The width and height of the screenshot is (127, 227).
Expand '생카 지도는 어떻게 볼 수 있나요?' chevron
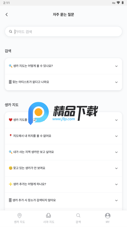(x=116, y=66)
